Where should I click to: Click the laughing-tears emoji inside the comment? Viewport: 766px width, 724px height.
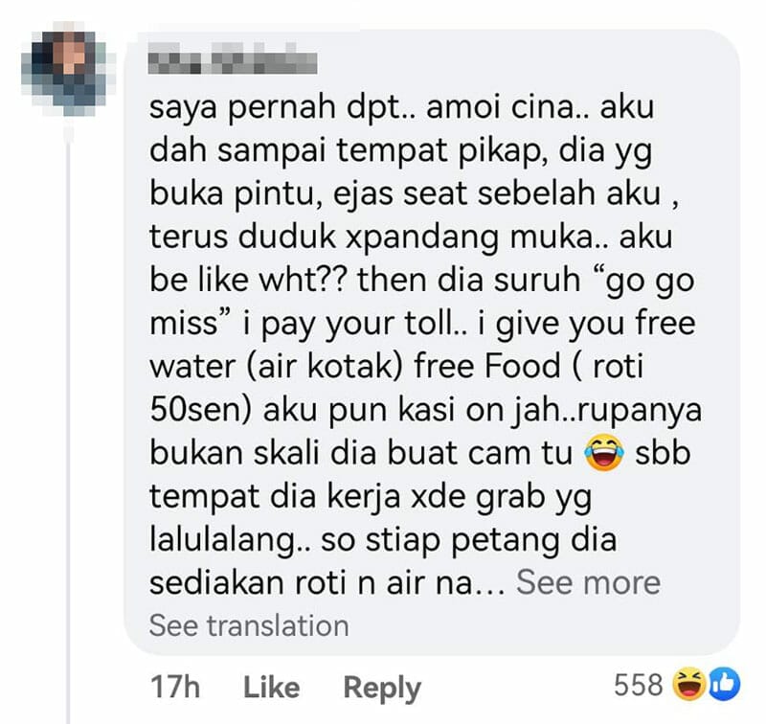click(x=604, y=453)
